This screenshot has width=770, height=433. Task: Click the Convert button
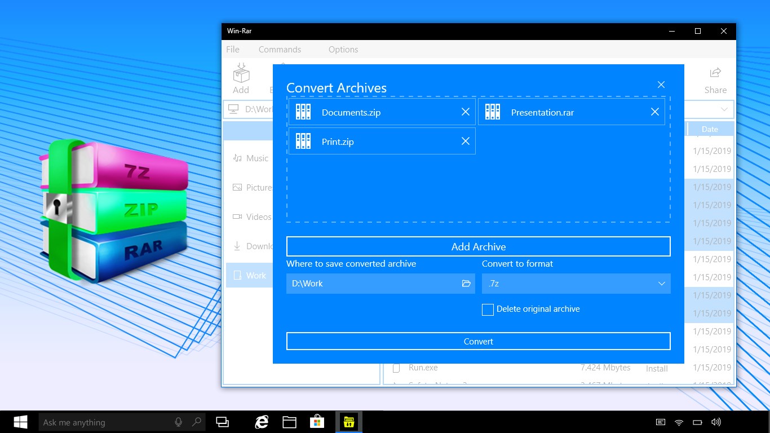479,341
